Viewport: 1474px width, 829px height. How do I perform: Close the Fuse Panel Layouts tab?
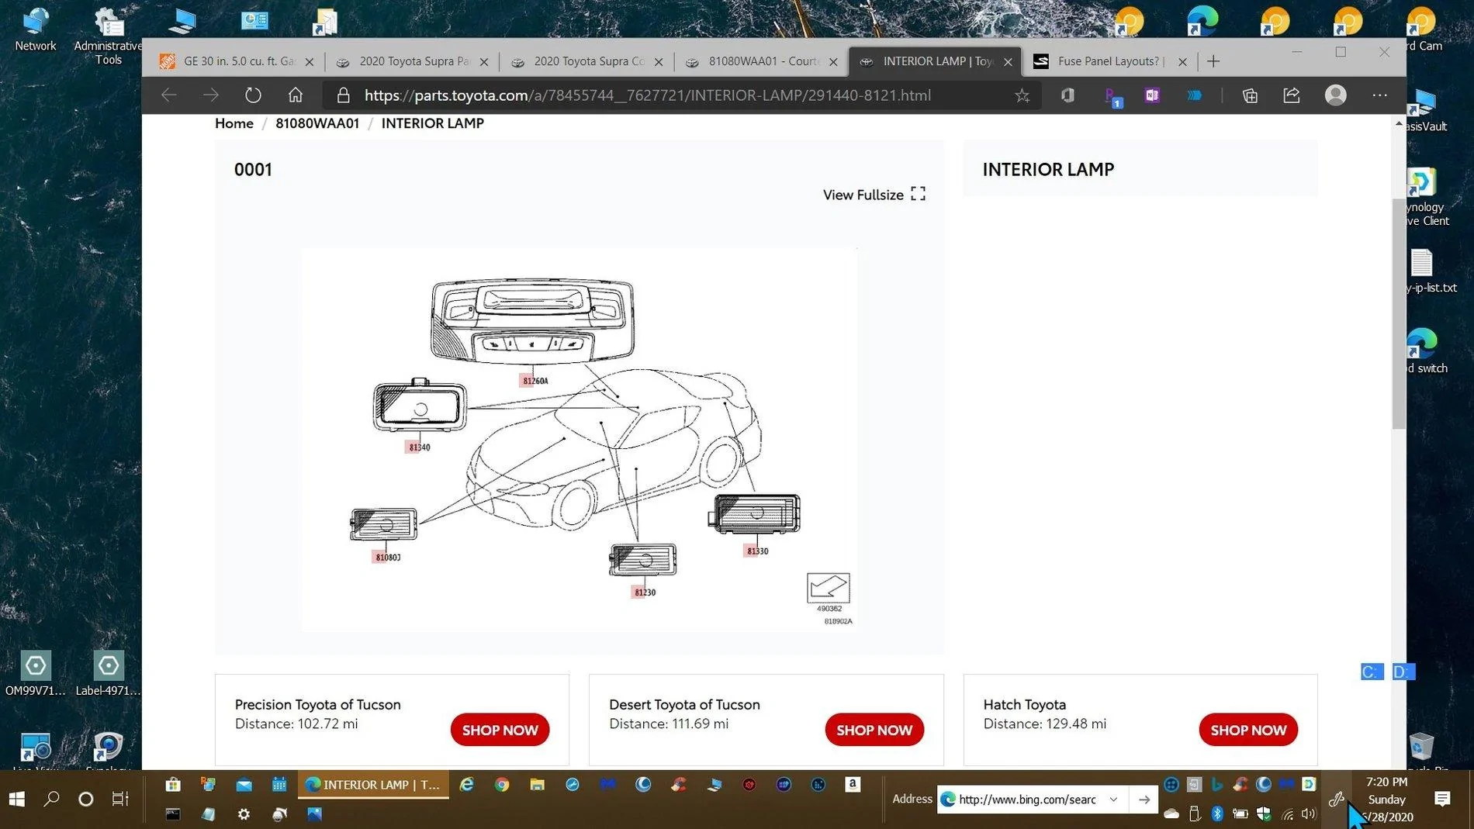(x=1182, y=62)
